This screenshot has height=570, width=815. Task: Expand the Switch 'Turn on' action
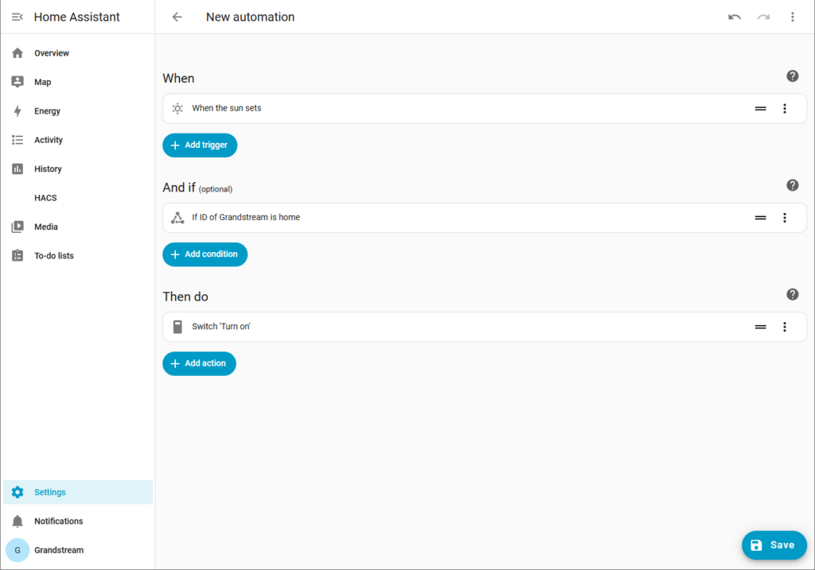tap(485, 327)
